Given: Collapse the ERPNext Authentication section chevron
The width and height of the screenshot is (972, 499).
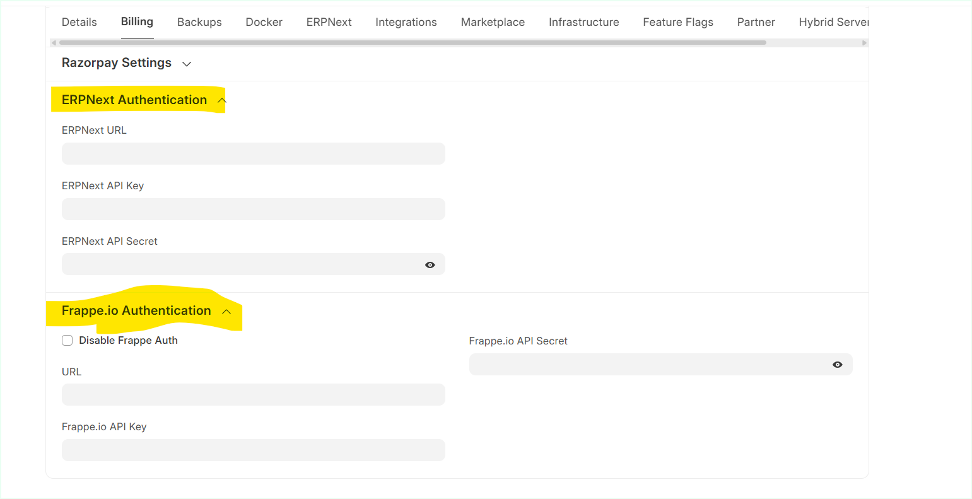Looking at the screenshot, I should pyautogui.click(x=222, y=100).
